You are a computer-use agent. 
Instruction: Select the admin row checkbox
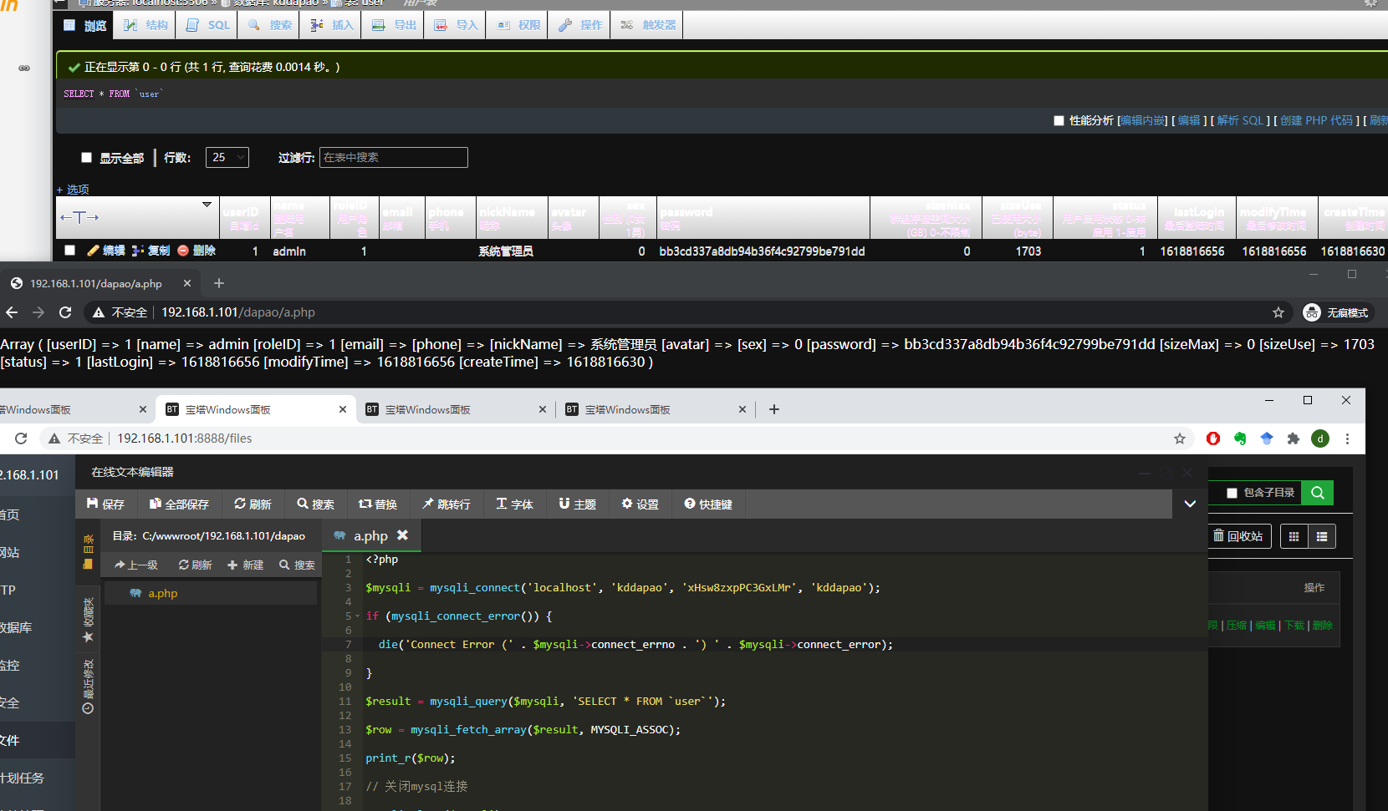click(x=69, y=250)
